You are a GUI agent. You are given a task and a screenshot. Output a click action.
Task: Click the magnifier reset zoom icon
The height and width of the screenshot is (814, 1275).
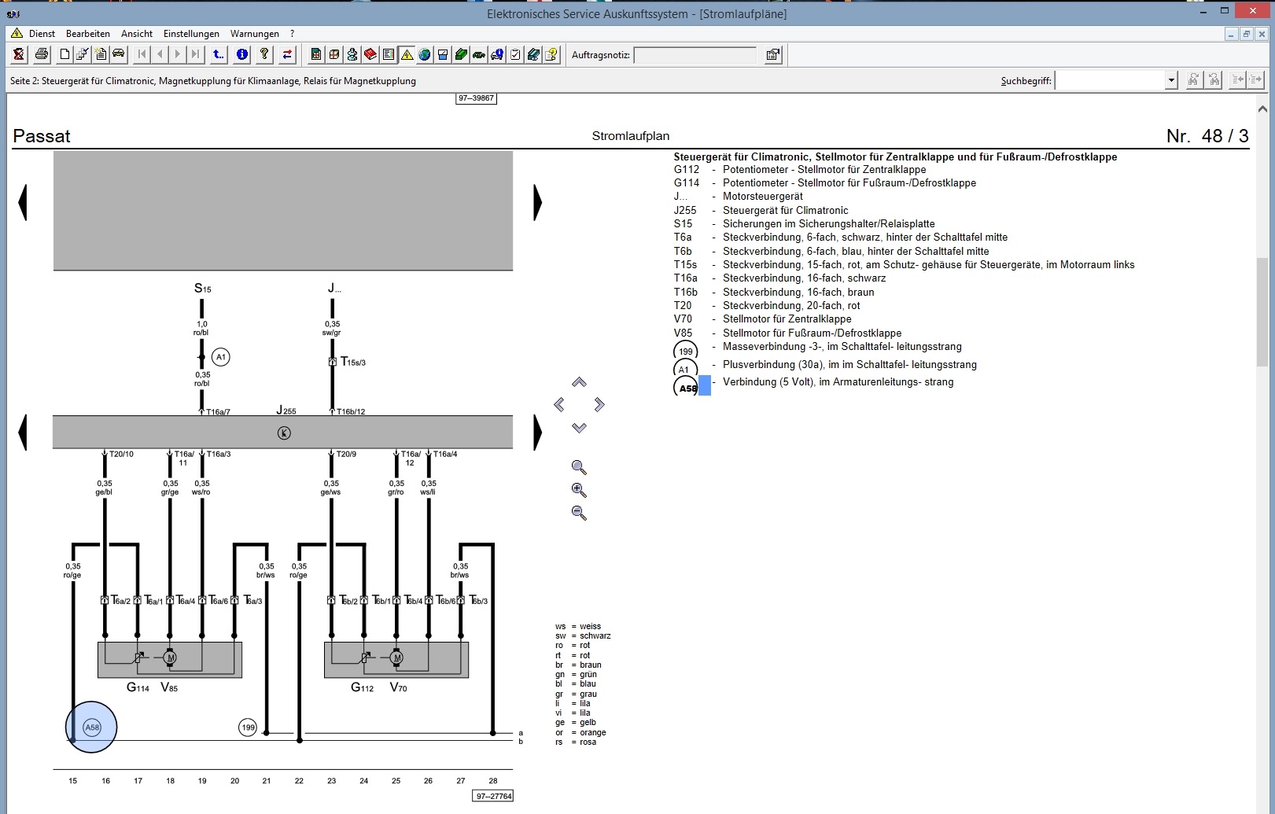[x=579, y=468]
